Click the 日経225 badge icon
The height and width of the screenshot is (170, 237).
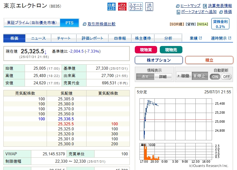[x=112, y=7]
